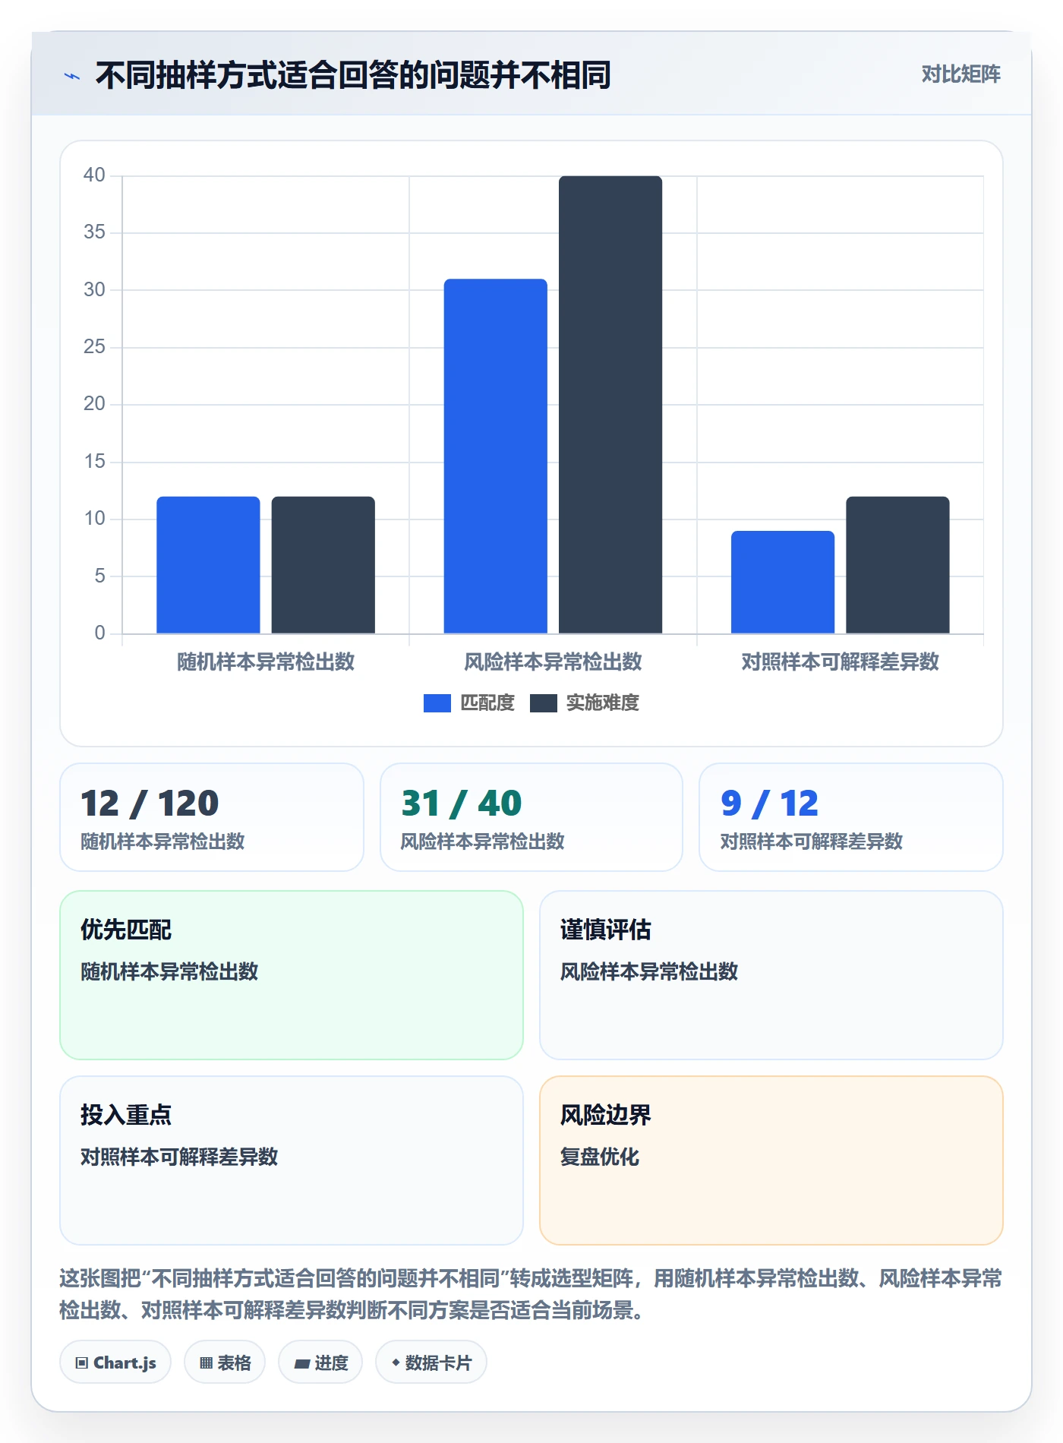Click the blue 匹配度 bar for 随机样本异常检出数
1063x1443 pixels.
click(x=208, y=565)
